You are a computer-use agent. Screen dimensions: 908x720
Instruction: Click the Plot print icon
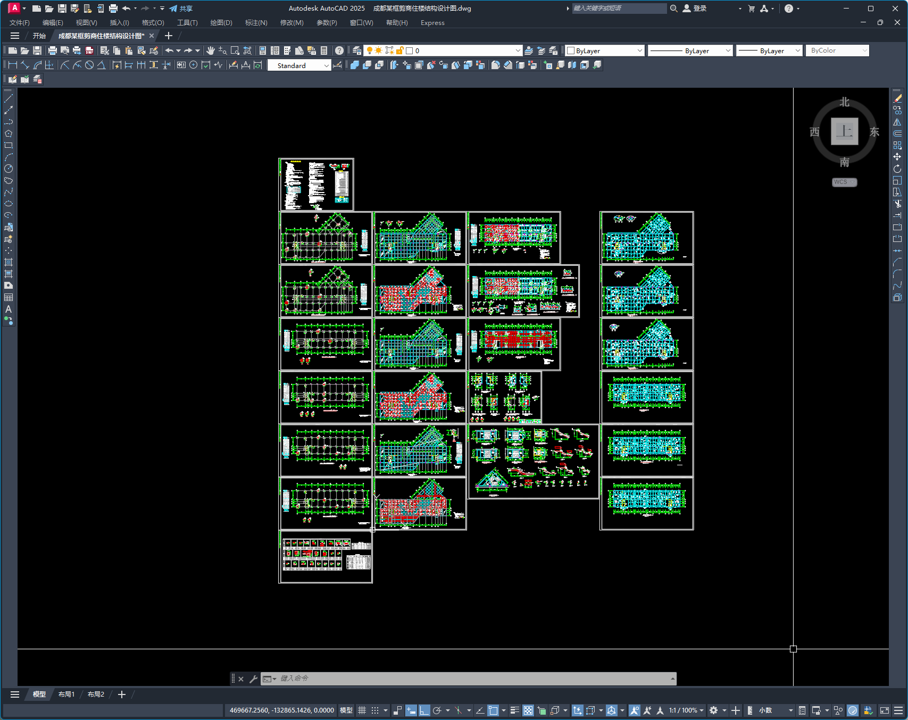click(52, 51)
